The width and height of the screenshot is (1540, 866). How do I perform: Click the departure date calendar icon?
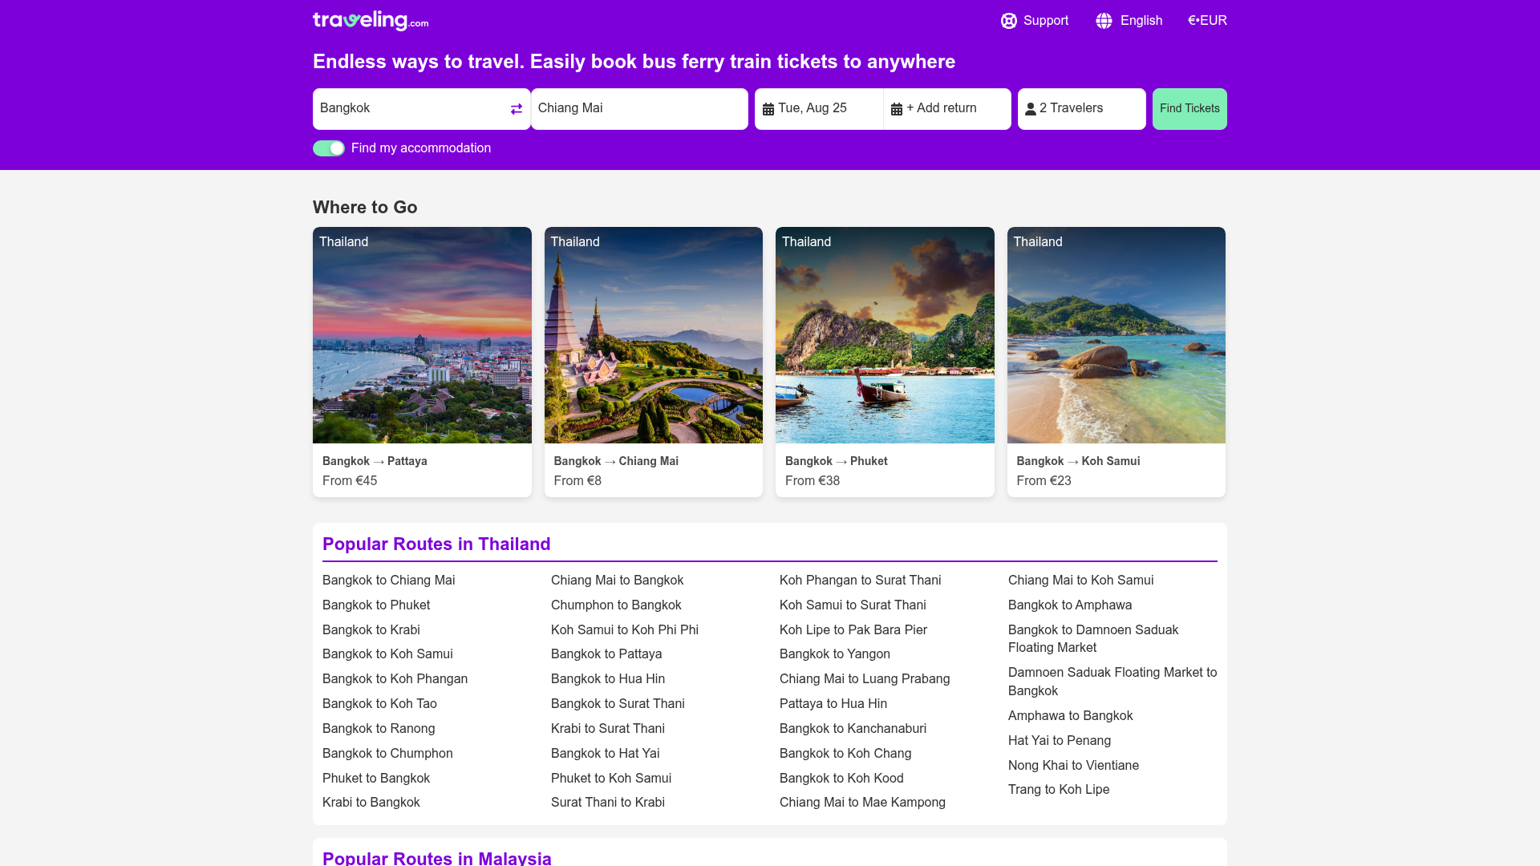[768, 109]
